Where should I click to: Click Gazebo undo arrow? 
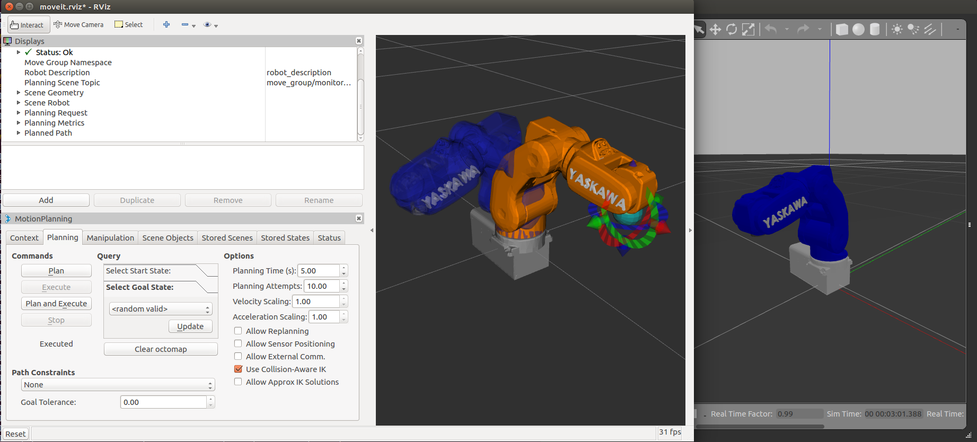click(771, 29)
